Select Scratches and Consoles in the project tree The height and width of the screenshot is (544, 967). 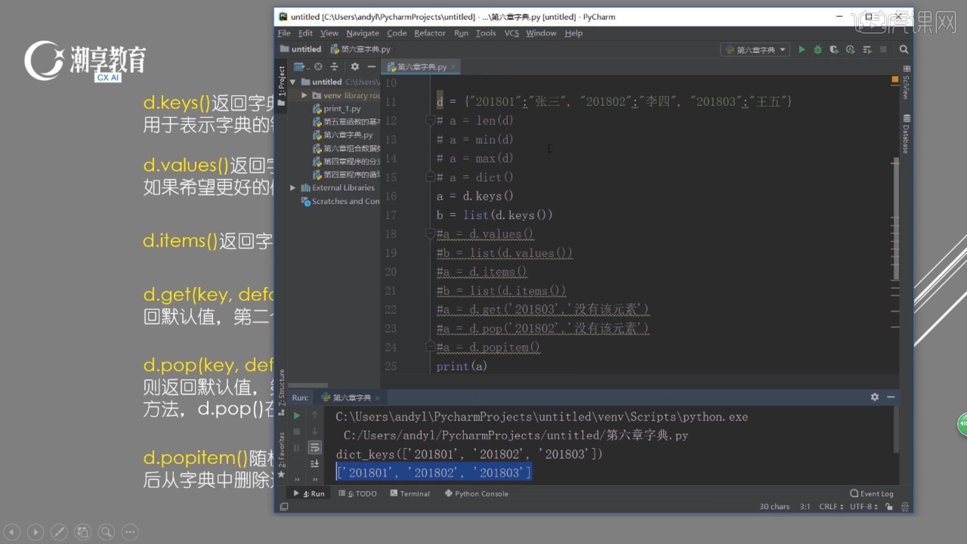pyautogui.click(x=340, y=201)
